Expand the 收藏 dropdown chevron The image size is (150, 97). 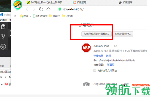(30, 16)
